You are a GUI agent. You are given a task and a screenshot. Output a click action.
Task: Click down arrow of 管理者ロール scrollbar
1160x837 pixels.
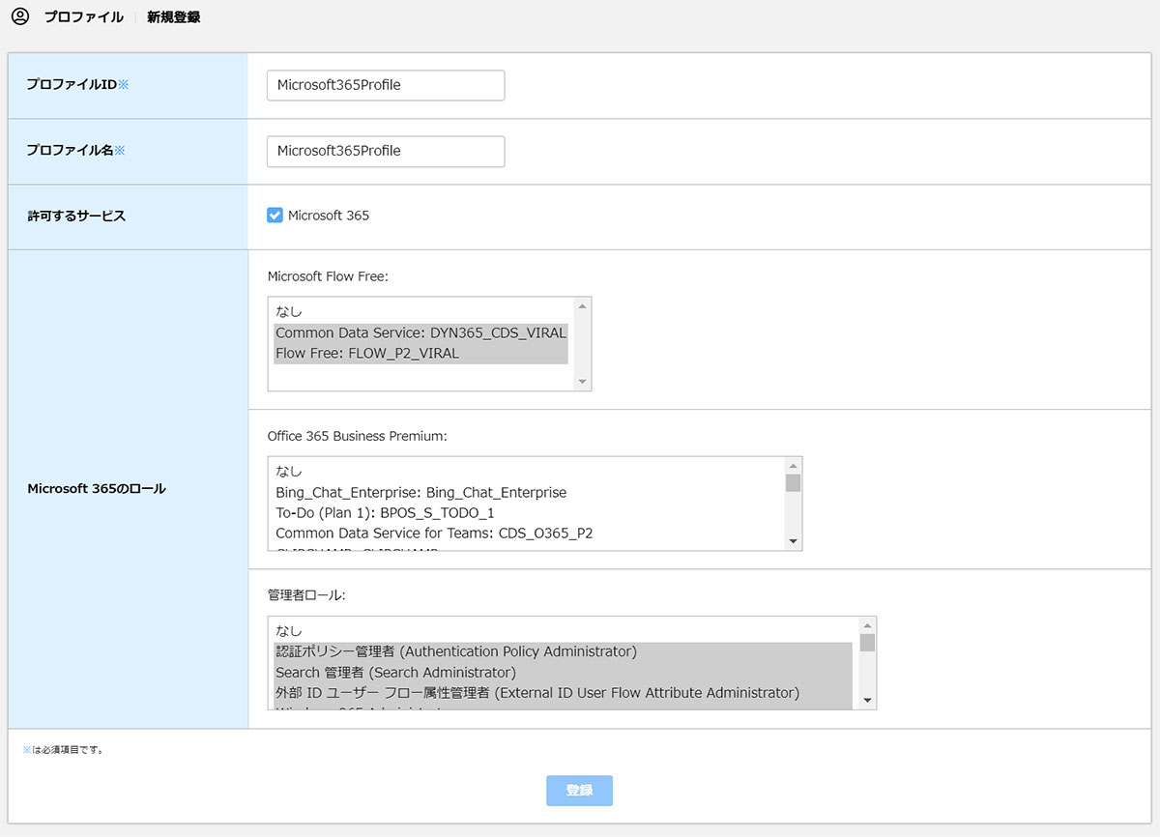pyautogui.click(x=867, y=701)
